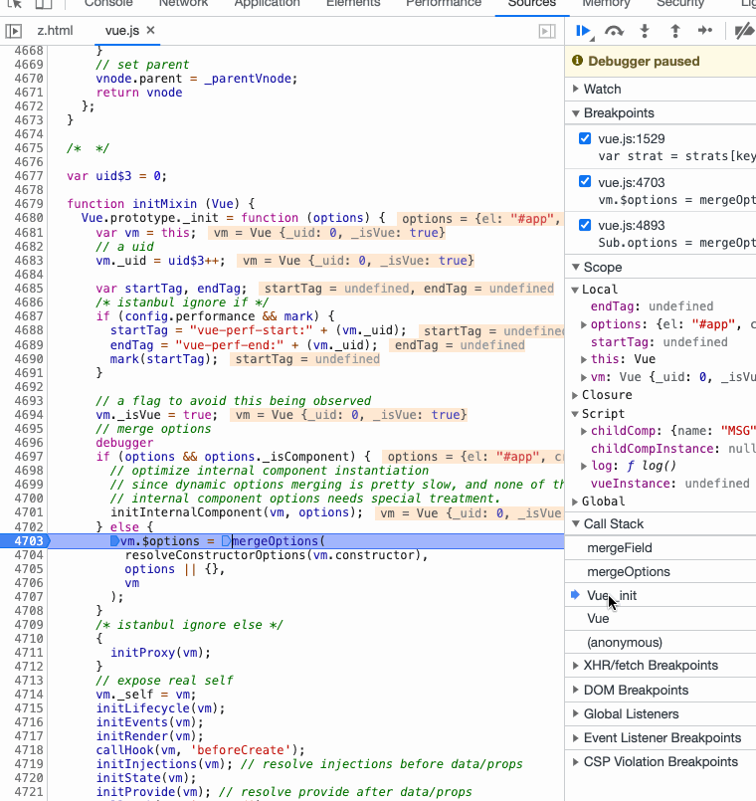Expand the vm variable in Local scope
The width and height of the screenshot is (756, 801).
pos(583,377)
